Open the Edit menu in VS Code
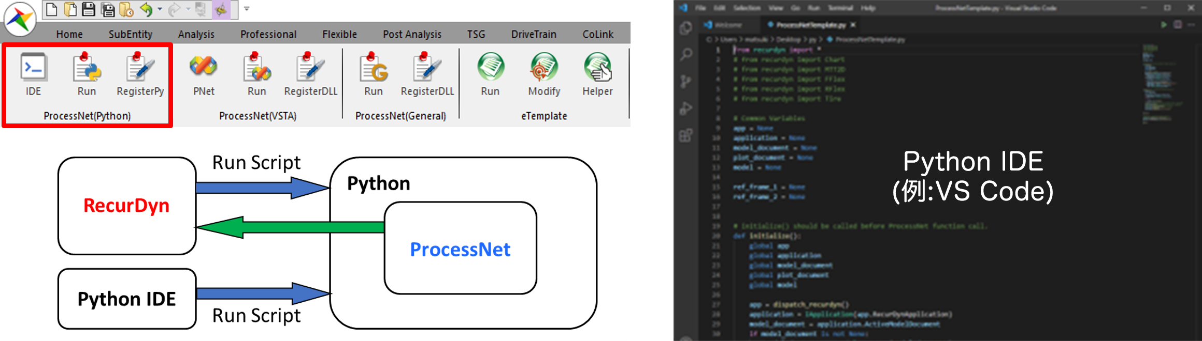The image size is (1202, 341). pos(719,8)
